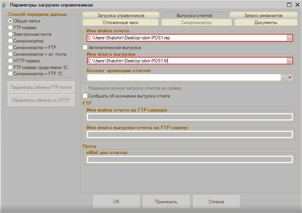The width and height of the screenshot is (302, 213).
Task: Toggle Сообщать об окончании выгрузки отчета
Action: 85,96
